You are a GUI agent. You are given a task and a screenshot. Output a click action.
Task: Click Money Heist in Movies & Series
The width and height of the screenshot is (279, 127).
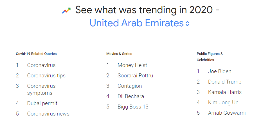[x=132, y=65]
